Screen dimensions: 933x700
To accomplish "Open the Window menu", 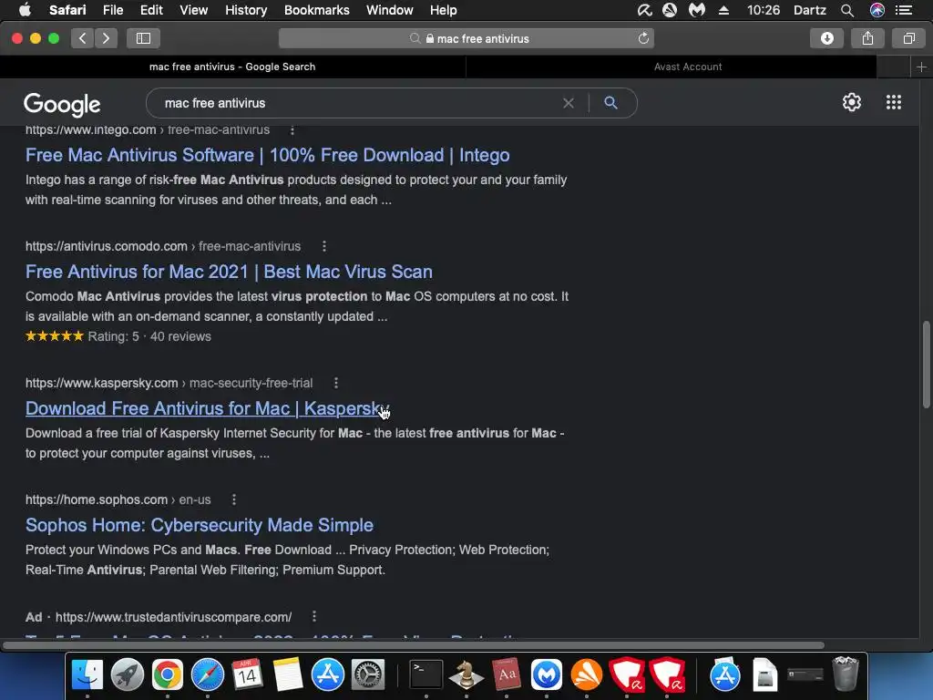I will coord(389,10).
